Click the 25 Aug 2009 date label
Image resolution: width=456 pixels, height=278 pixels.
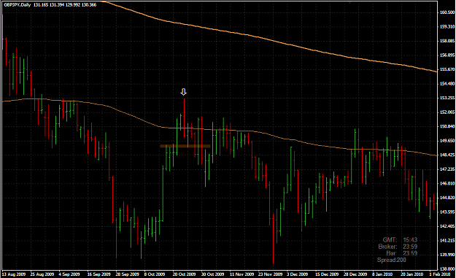coord(42,274)
